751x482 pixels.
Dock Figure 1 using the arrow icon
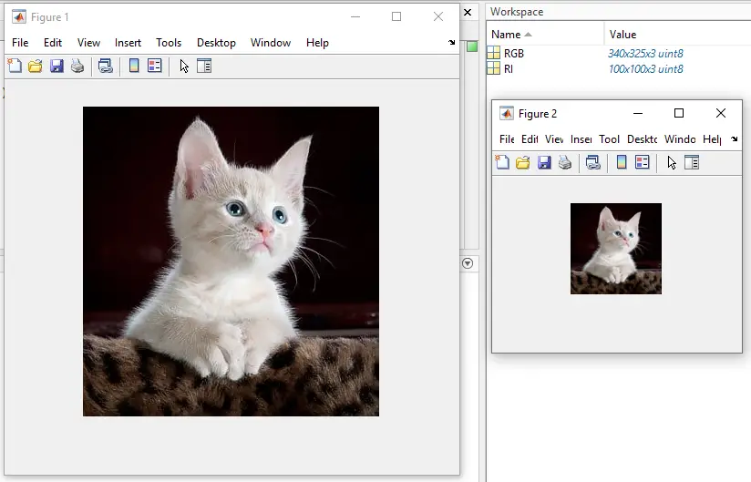(x=452, y=43)
